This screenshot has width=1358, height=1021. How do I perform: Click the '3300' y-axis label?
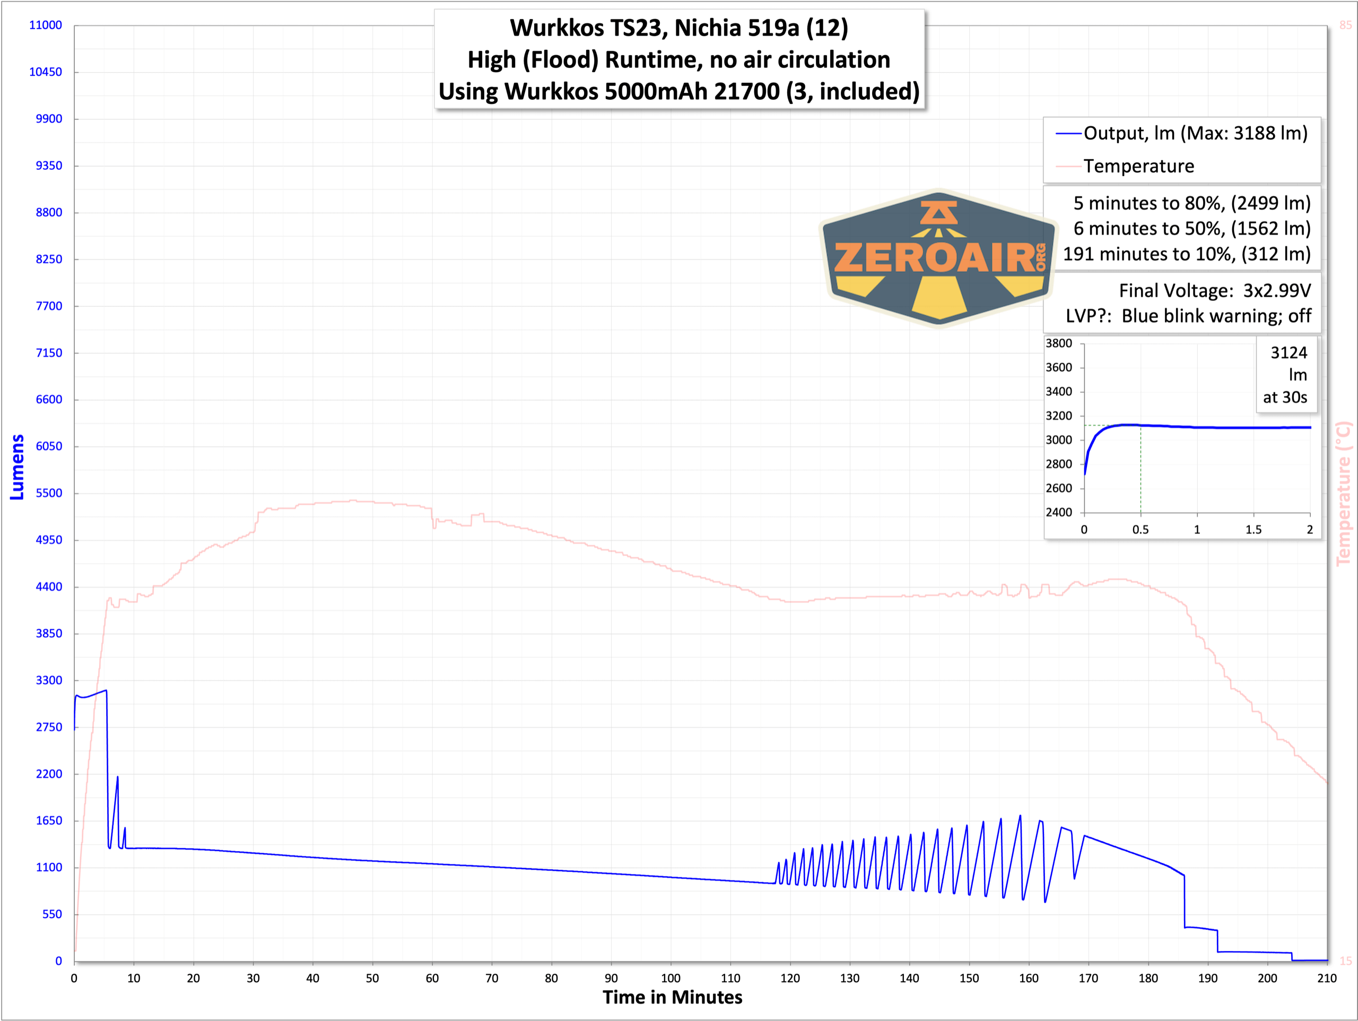coord(48,680)
